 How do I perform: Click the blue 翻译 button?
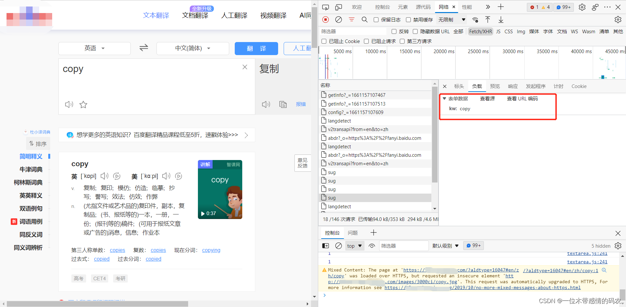coord(256,48)
